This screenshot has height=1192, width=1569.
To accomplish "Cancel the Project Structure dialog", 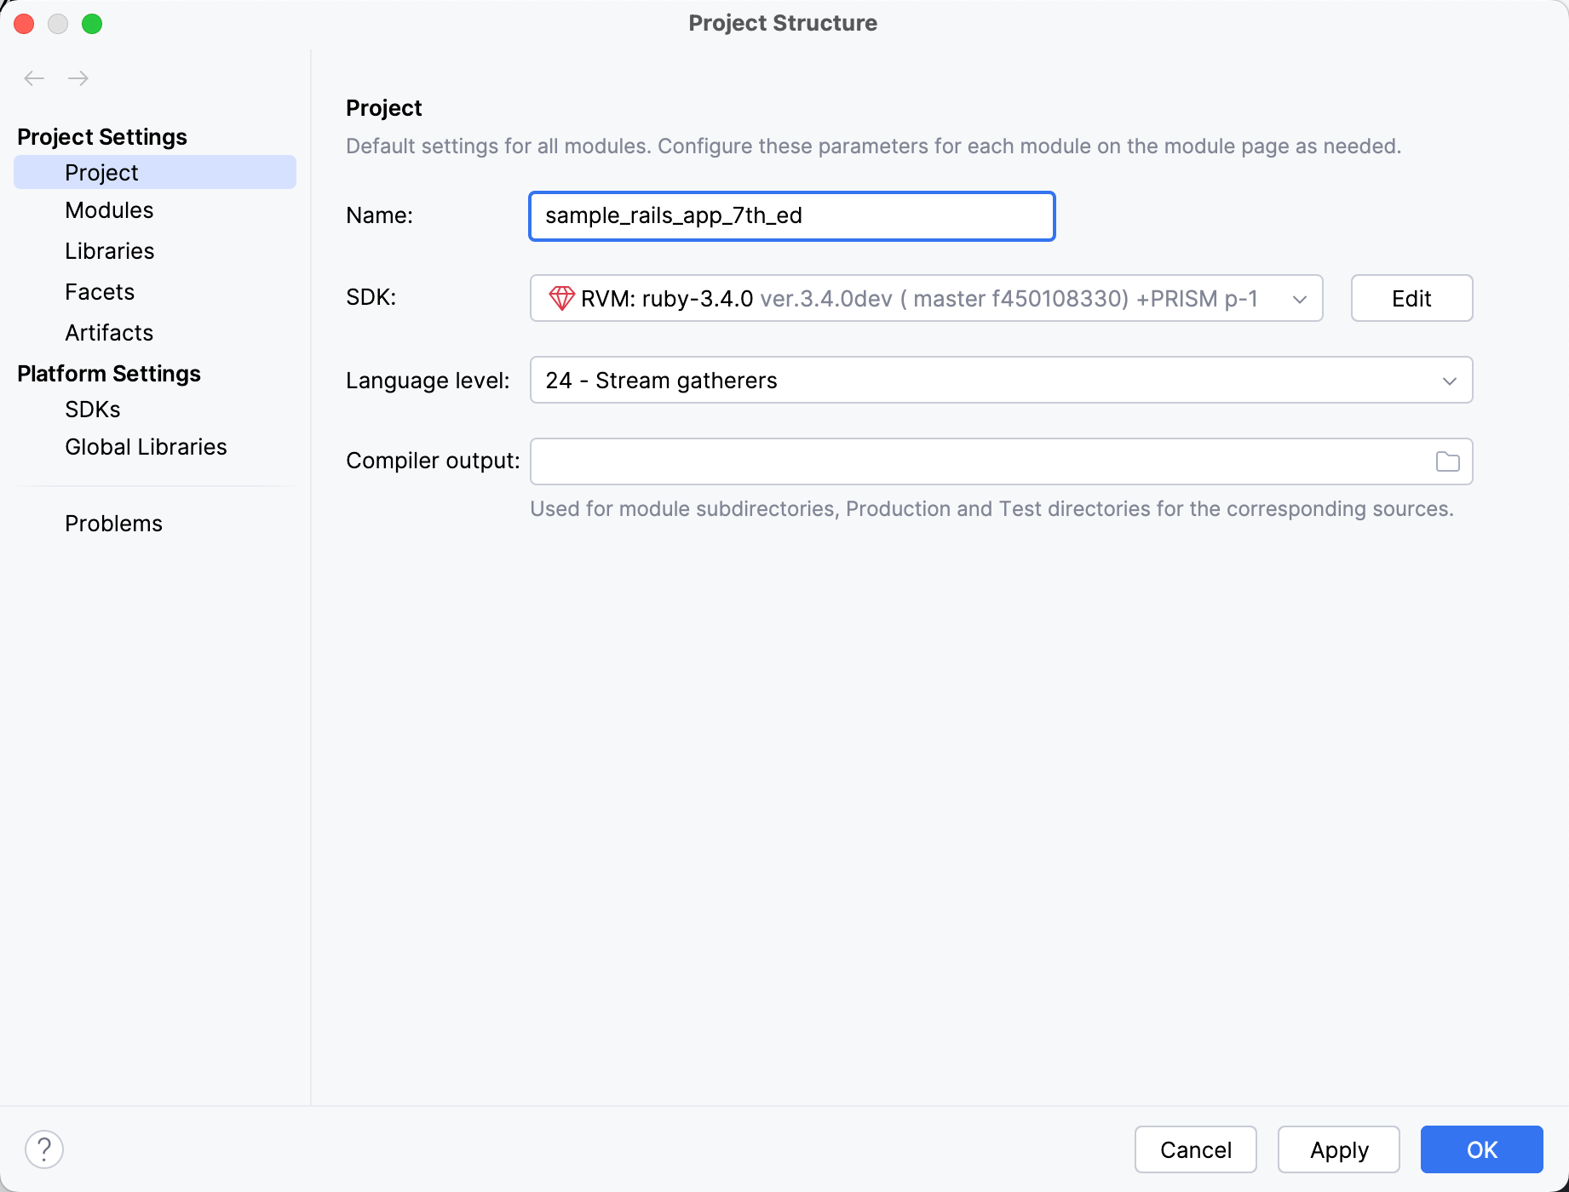I will pyautogui.click(x=1195, y=1149).
